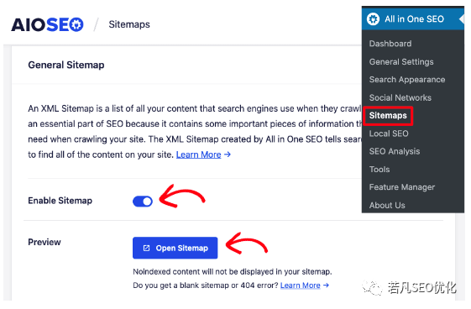This screenshot has width=471, height=309.
Task: Open About Us menu item
Action: 387,206
